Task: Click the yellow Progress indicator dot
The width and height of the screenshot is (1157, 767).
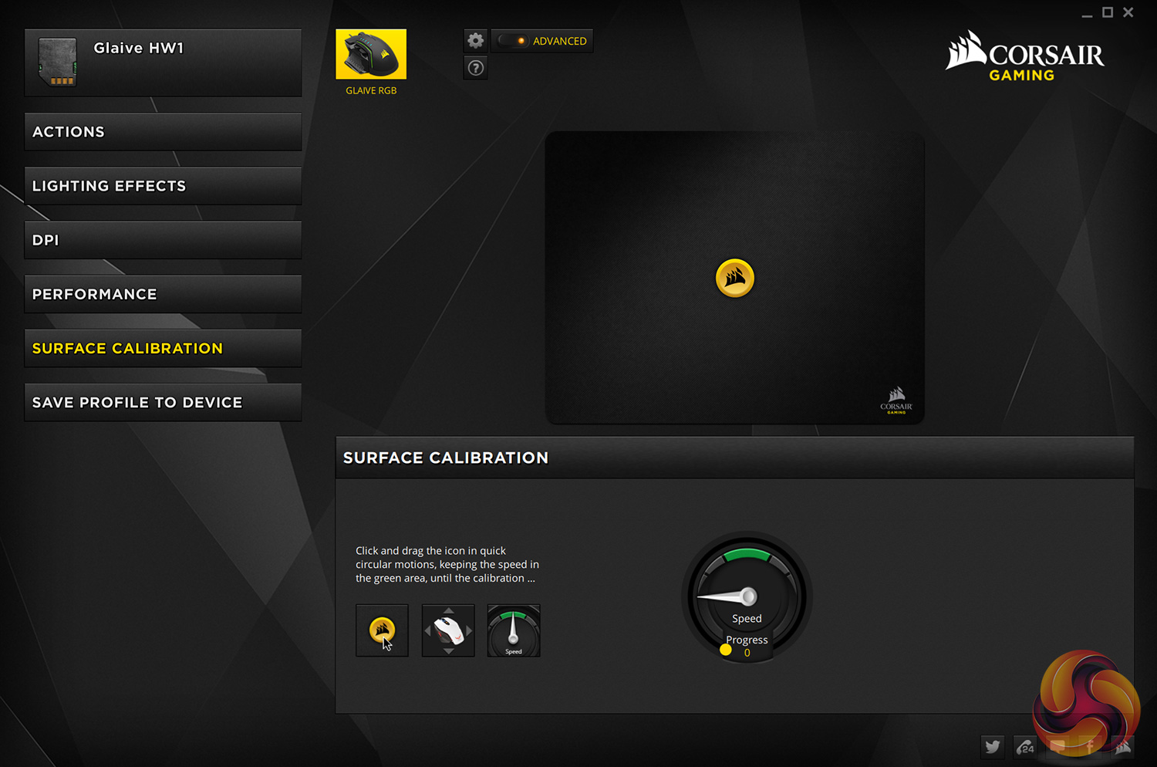Action: [x=726, y=650]
